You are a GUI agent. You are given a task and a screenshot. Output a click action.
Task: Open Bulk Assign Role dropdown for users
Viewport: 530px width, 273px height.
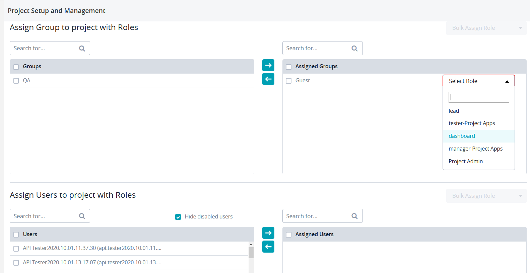click(x=486, y=196)
